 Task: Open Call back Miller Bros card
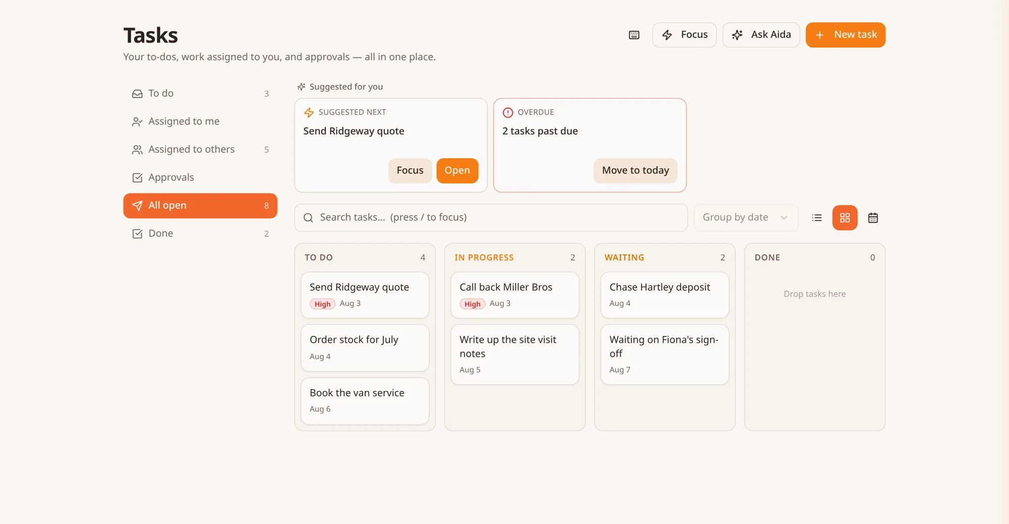(x=515, y=295)
